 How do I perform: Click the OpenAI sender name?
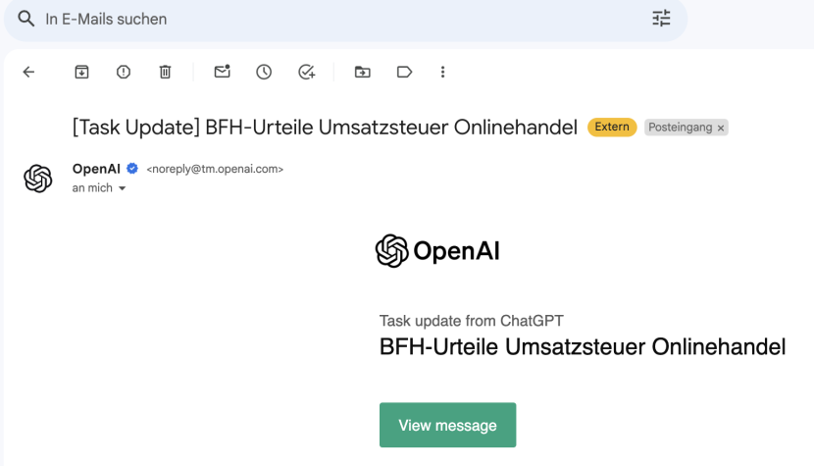pyautogui.click(x=96, y=169)
